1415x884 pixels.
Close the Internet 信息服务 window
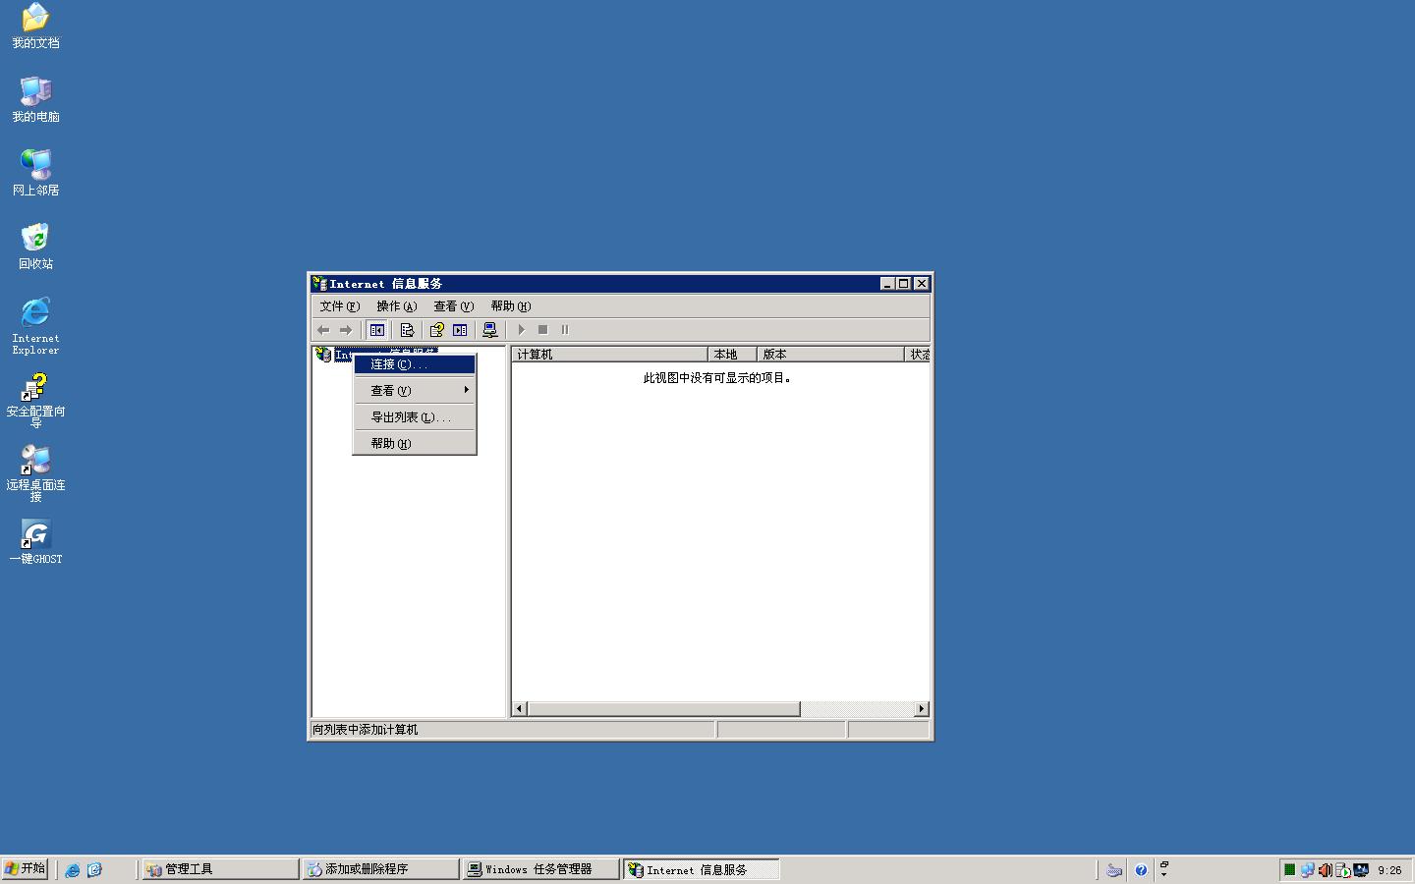coord(921,284)
